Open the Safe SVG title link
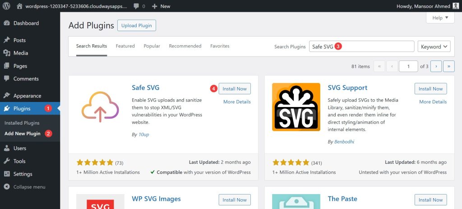Screen dimensions: 462x209 pos(146,88)
